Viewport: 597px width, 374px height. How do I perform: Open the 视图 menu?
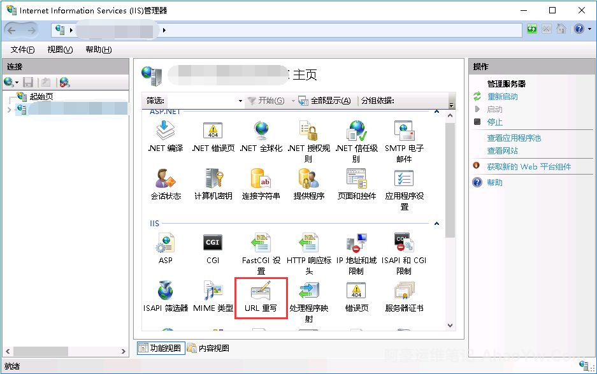click(x=59, y=50)
